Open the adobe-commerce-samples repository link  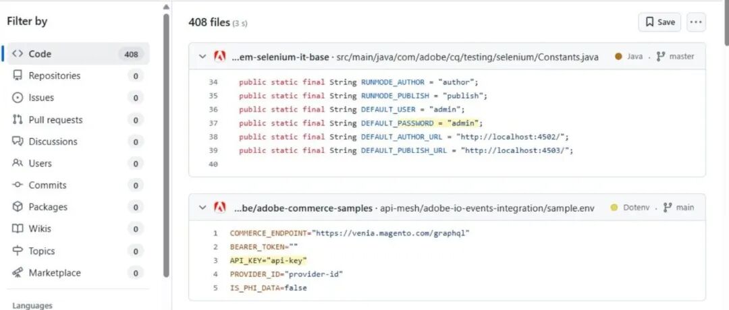[x=303, y=208]
